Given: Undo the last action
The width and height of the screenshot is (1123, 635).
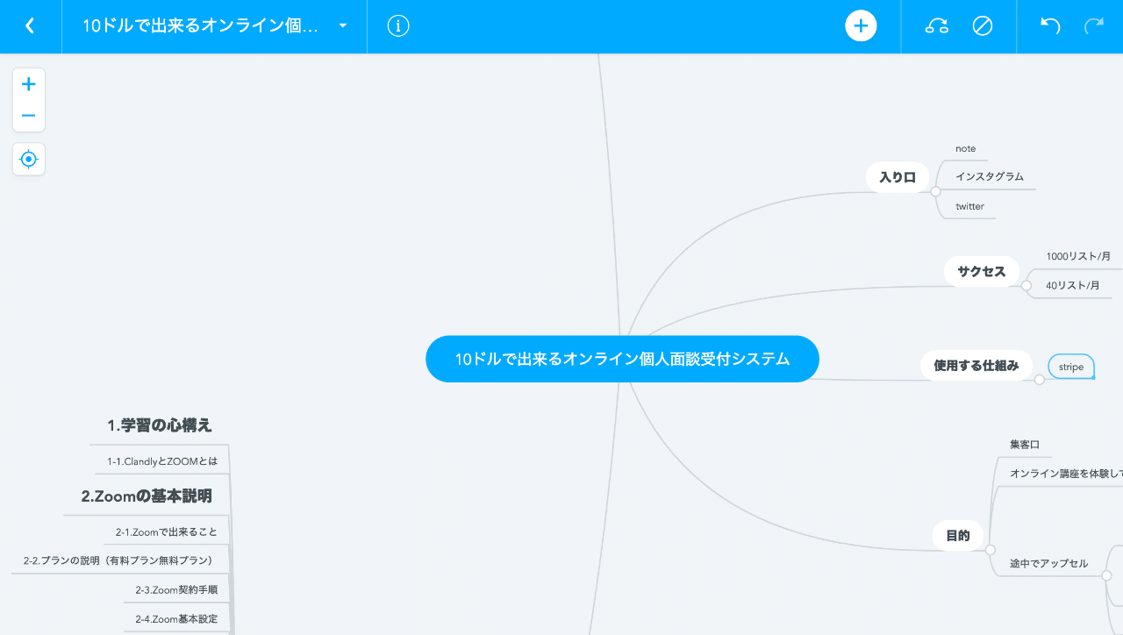Looking at the screenshot, I should 1050,26.
